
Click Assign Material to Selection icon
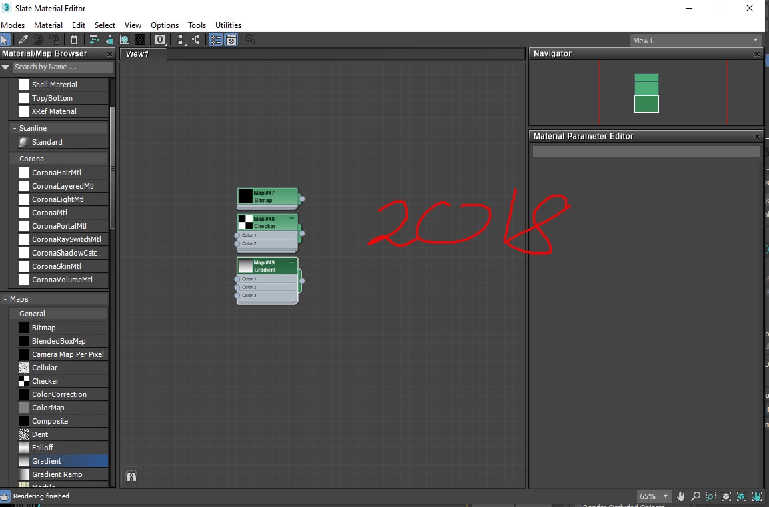(x=54, y=40)
